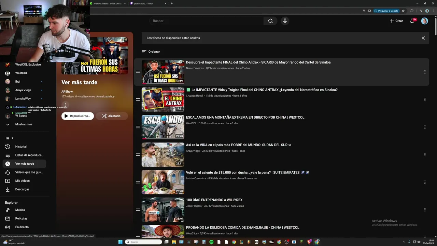This screenshot has height=246, width=437.
Task: Open the Araya Vlogs subscription
Action: pyautogui.click(x=24, y=90)
